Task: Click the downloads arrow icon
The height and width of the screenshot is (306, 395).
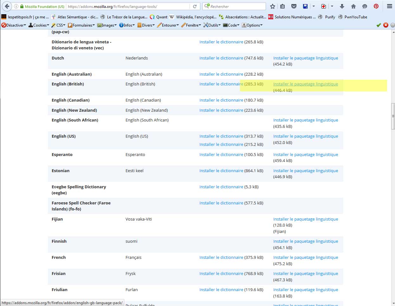Action: (342, 6)
